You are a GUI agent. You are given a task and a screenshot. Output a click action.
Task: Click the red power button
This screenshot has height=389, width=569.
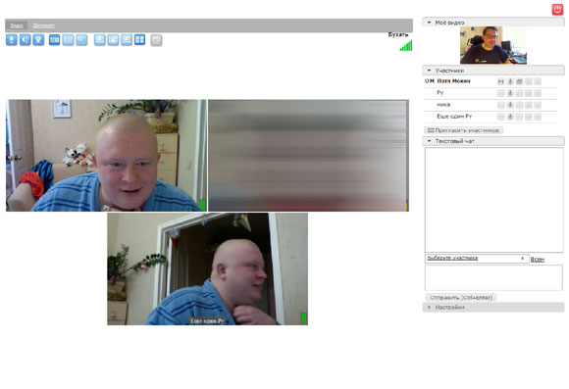(557, 10)
